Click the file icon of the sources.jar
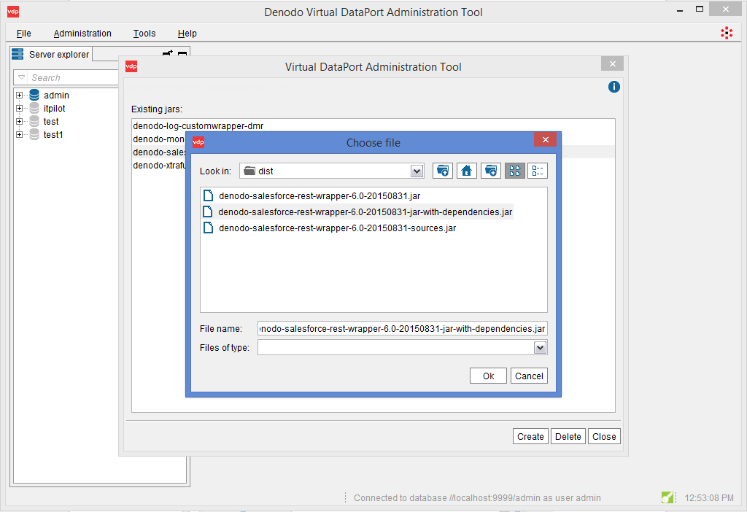The image size is (747, 512). coord(208,228)
